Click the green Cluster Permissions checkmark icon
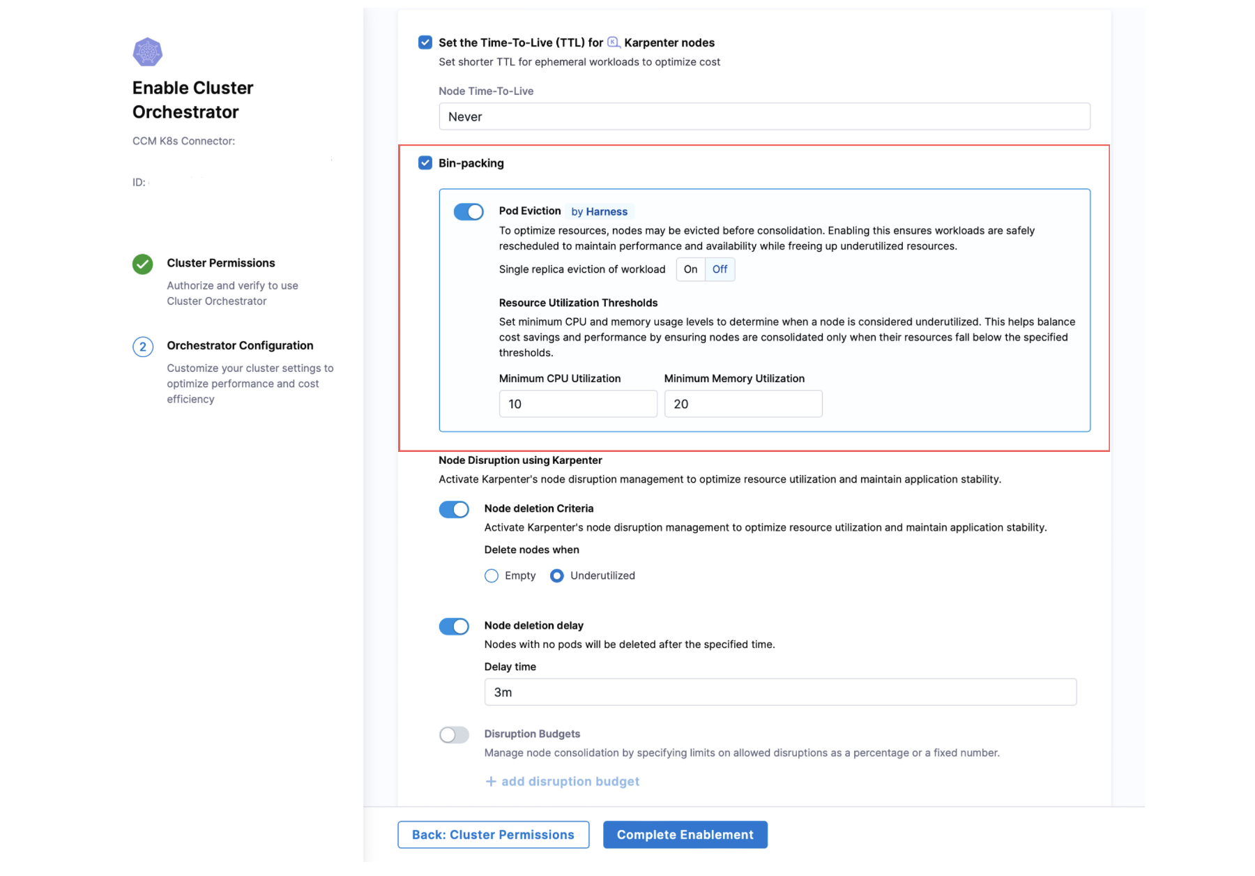Screen dimensions: 1255x876 143,264
